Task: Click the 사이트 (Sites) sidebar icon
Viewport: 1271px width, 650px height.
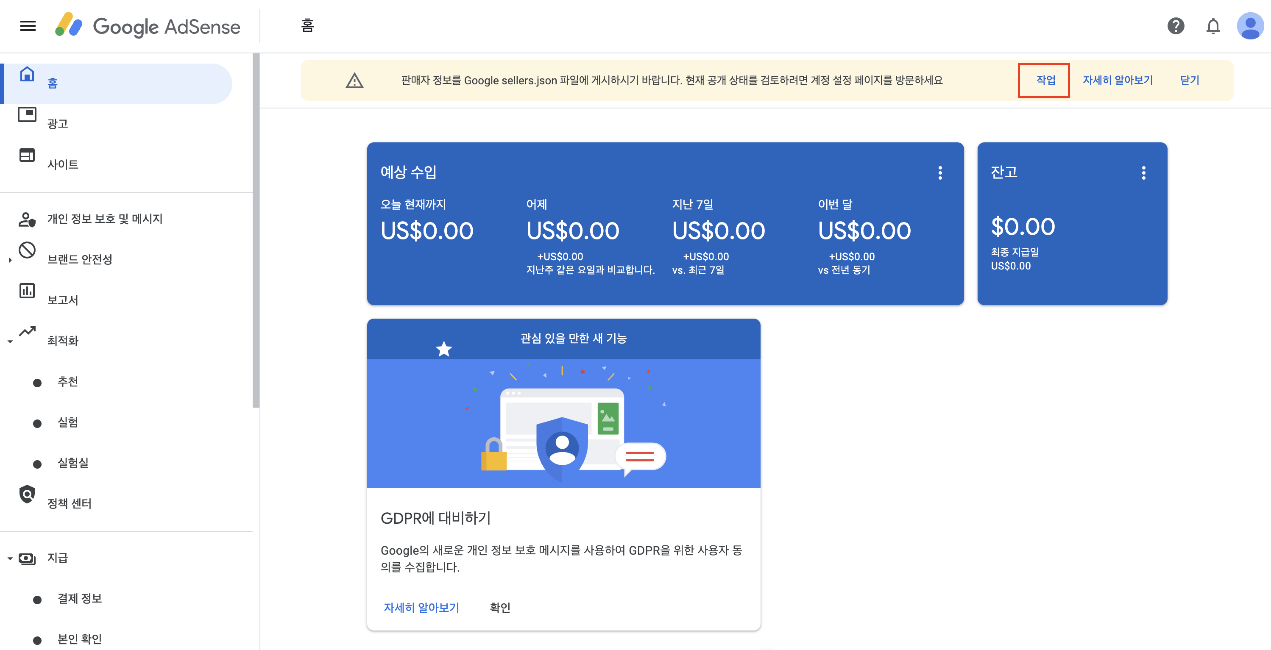Action: pyautogui.click(x=27, y=156)
